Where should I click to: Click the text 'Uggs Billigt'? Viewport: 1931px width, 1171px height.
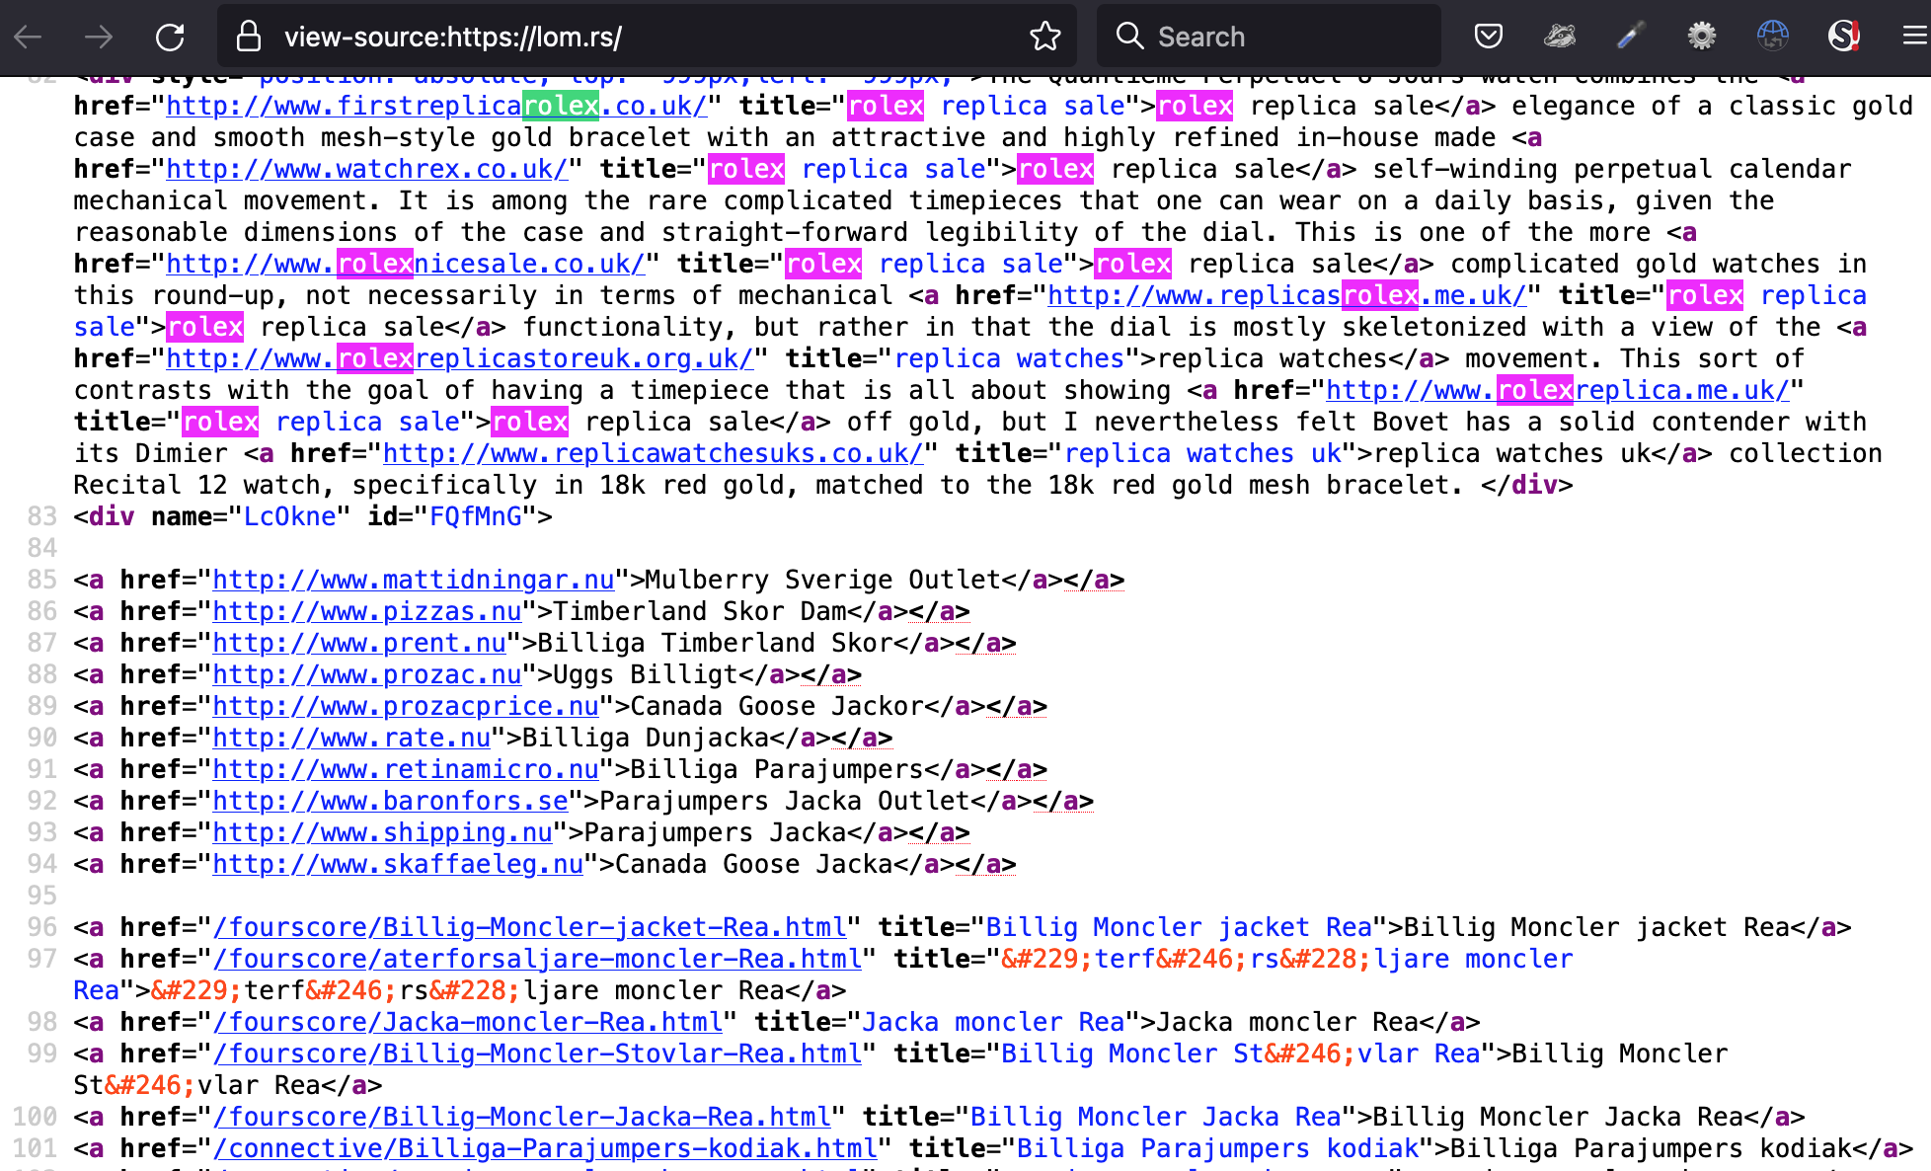[x=646, y=674]
